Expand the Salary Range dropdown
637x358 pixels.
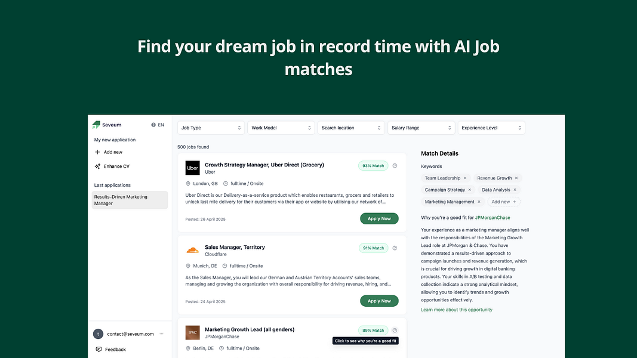pos(421,128)
